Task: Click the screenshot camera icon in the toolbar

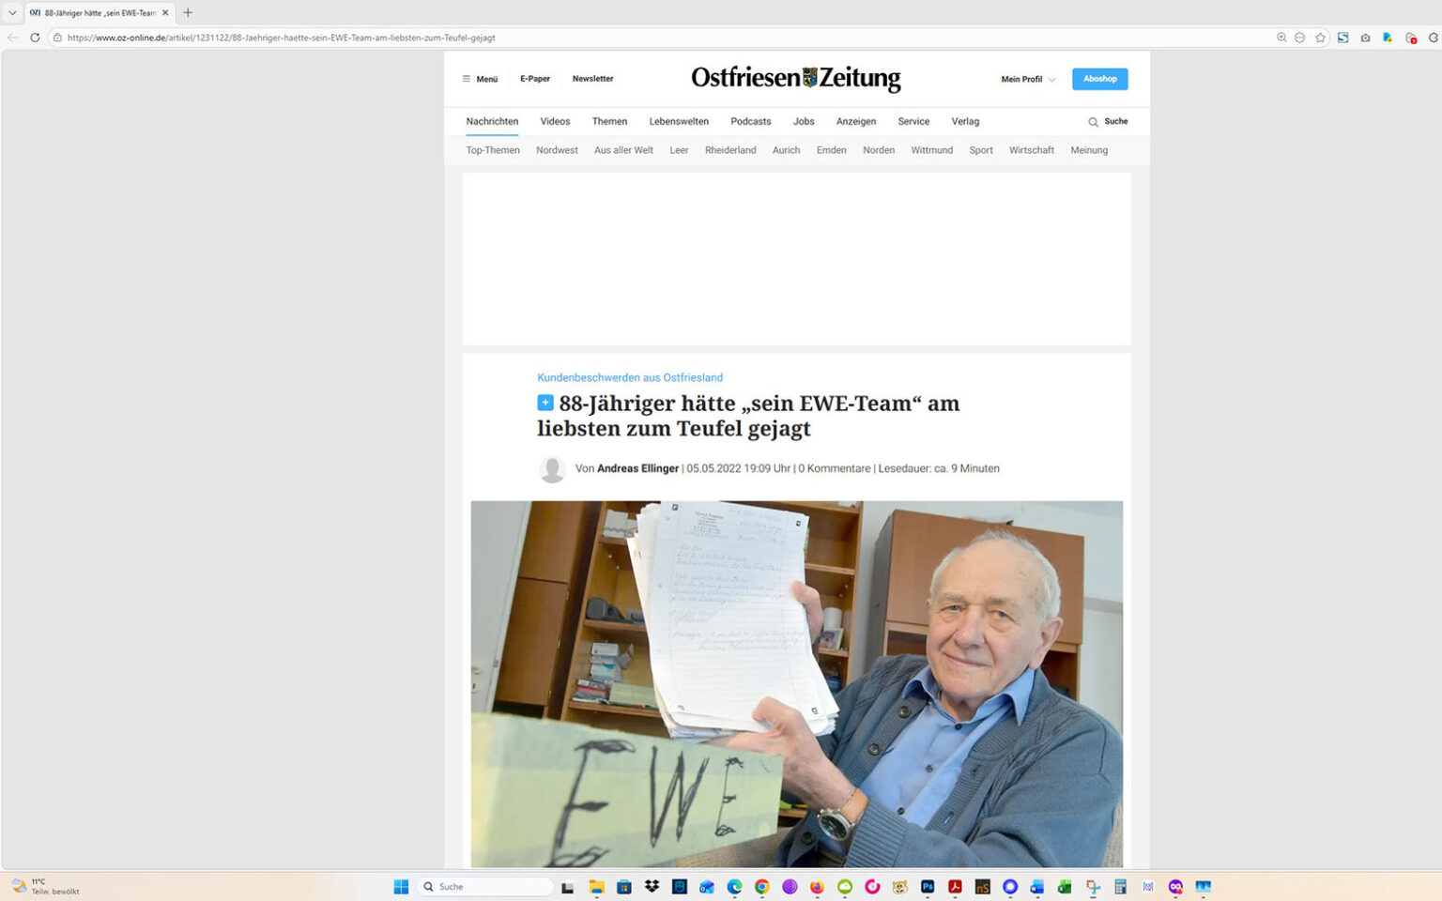Action: click(1365, 38)
